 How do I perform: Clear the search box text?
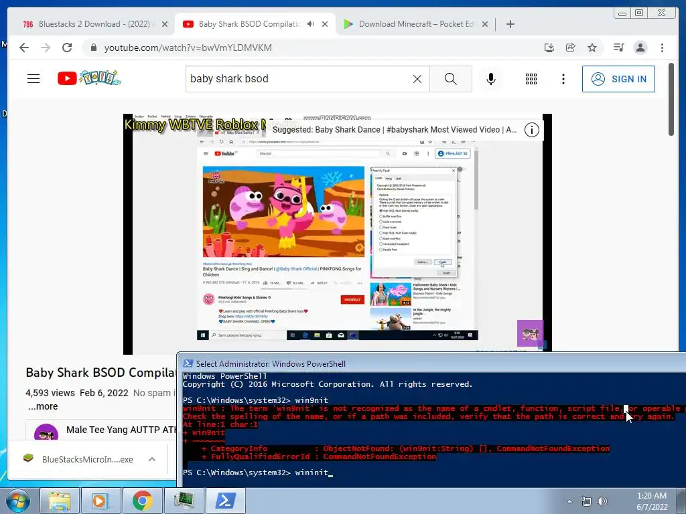pos(417,79)
